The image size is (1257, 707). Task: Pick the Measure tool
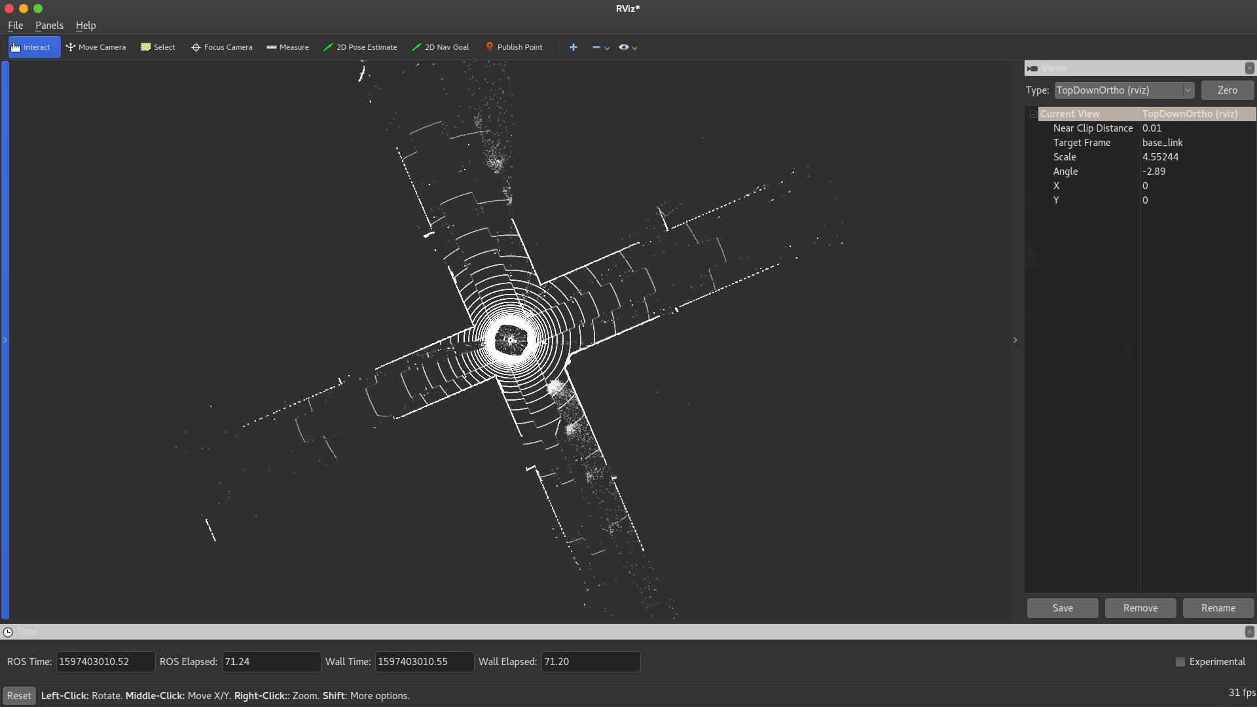click(x=287, y=46)
